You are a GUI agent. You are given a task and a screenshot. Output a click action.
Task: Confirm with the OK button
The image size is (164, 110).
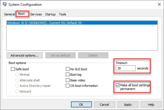[x=81, y=105]
